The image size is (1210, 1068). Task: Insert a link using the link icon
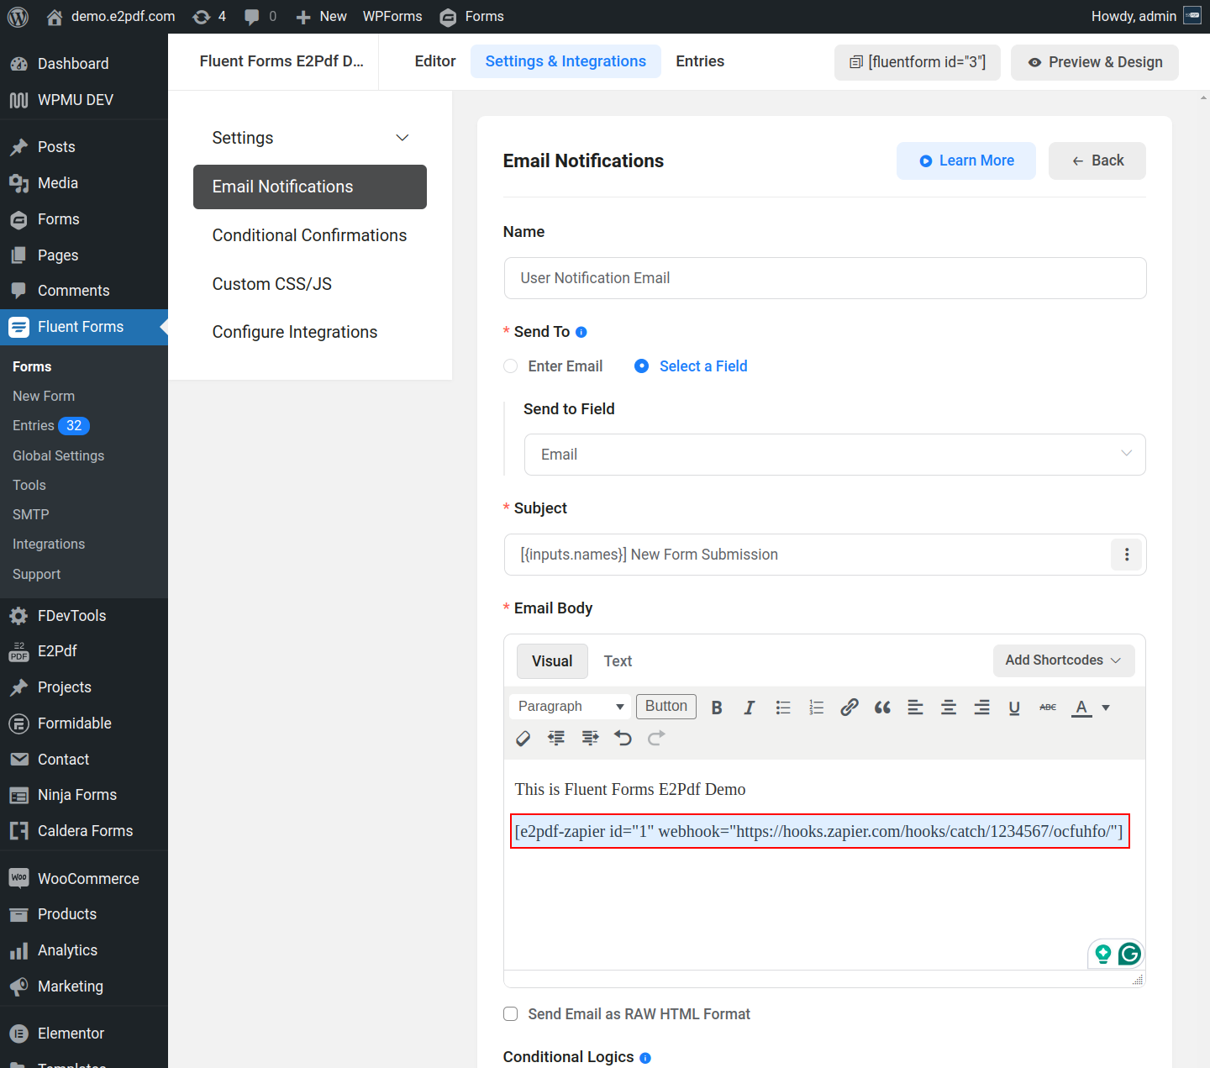(849, 708)
